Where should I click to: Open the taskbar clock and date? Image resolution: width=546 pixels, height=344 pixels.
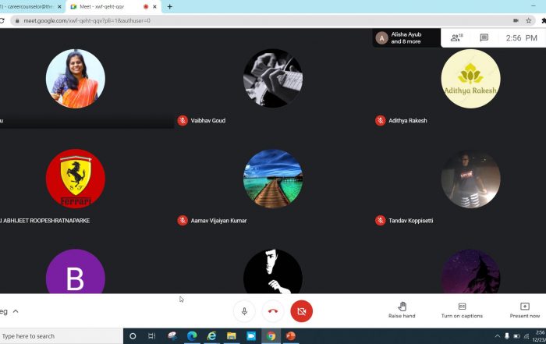[x=540, y=336]
